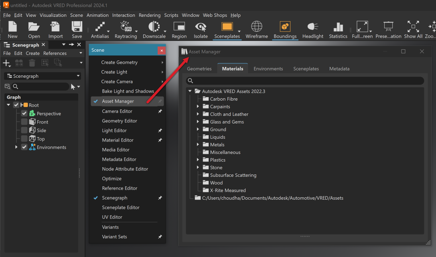Expand the Cloth and Leather folder

click(198, 114)
